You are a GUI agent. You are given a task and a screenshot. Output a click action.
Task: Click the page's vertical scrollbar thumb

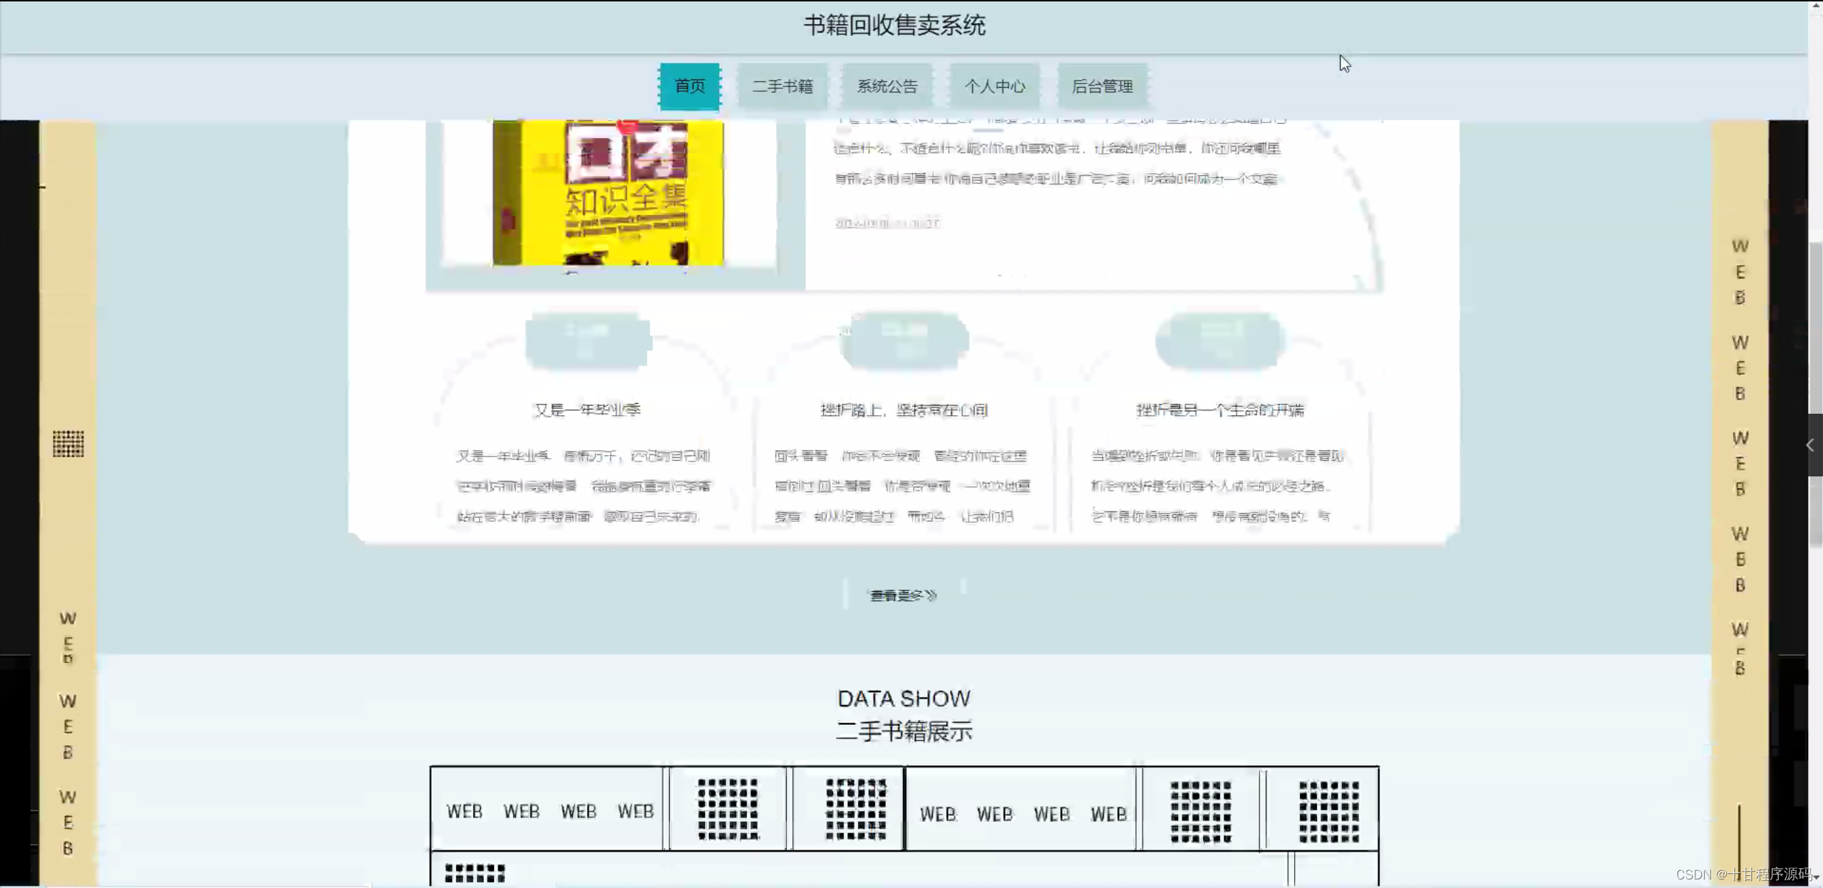[1815, 328]
